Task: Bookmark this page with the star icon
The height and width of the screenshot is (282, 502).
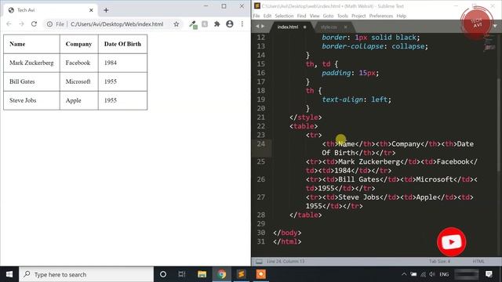Action: [176, 24]
